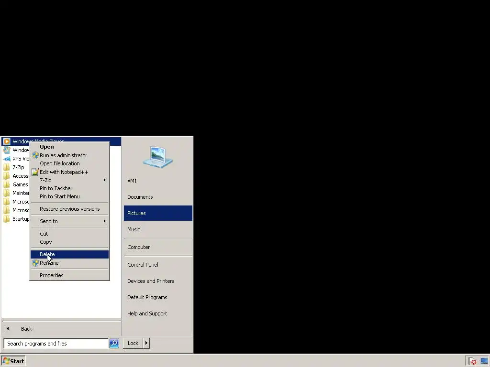490x367 pixels.
Task: Open Default Programs
Action: (158, 297)
